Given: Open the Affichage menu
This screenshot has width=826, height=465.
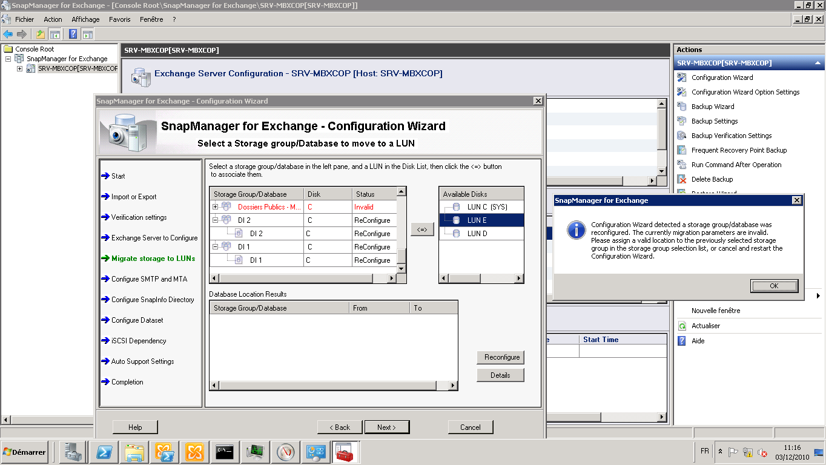Looking at the screenshot, I should coord(85,19).
